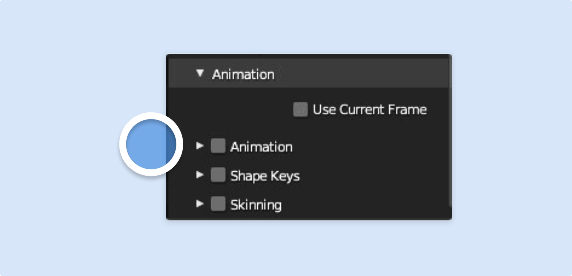
Task: Expand the Shape Keys arrow
Action: tap(200, 175)
